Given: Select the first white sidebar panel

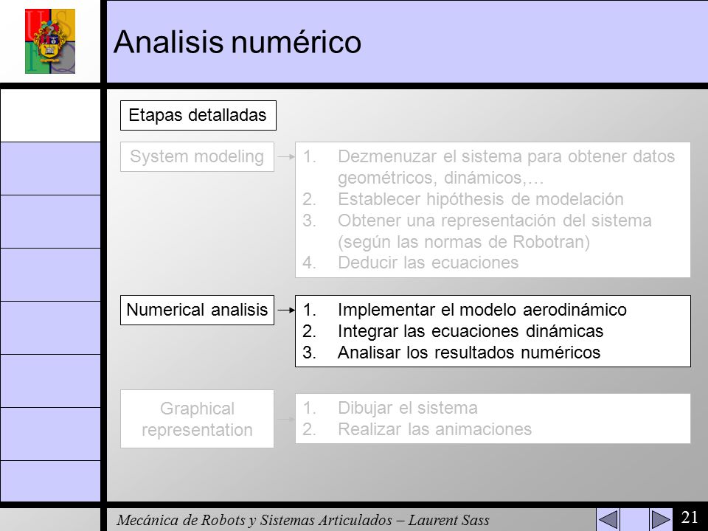Looking at the screenshot, I should click(50, 115).
